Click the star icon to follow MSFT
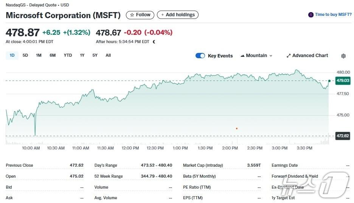The image size is (354, 203). click(132, 15)
